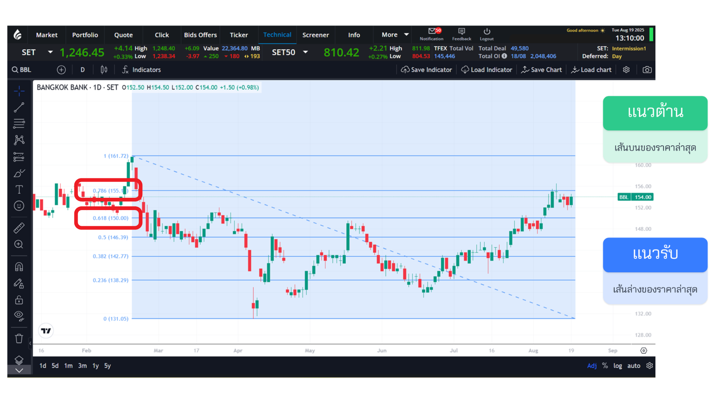Select the text annotation tool
The height and width of the screenshot is (403, 717).
coord(19,190)
